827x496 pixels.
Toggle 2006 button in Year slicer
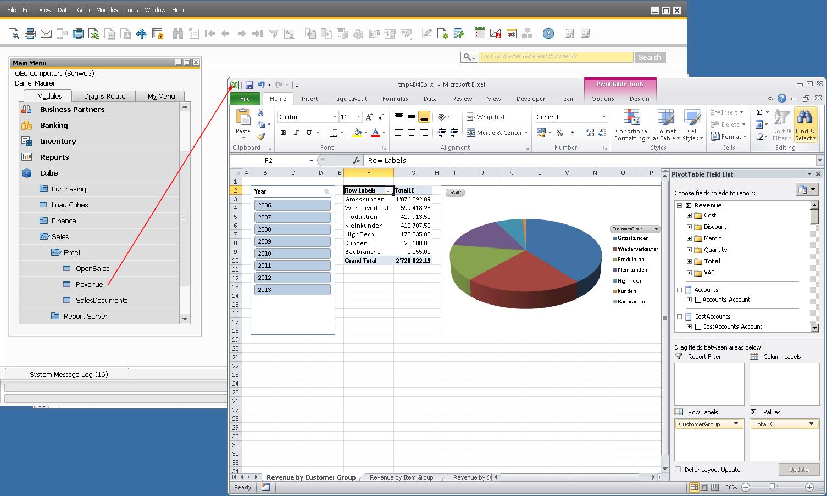tap(292, 205)
